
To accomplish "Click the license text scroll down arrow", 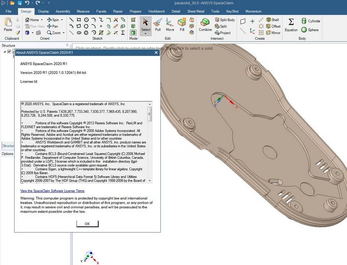I will tap(150, 181).
